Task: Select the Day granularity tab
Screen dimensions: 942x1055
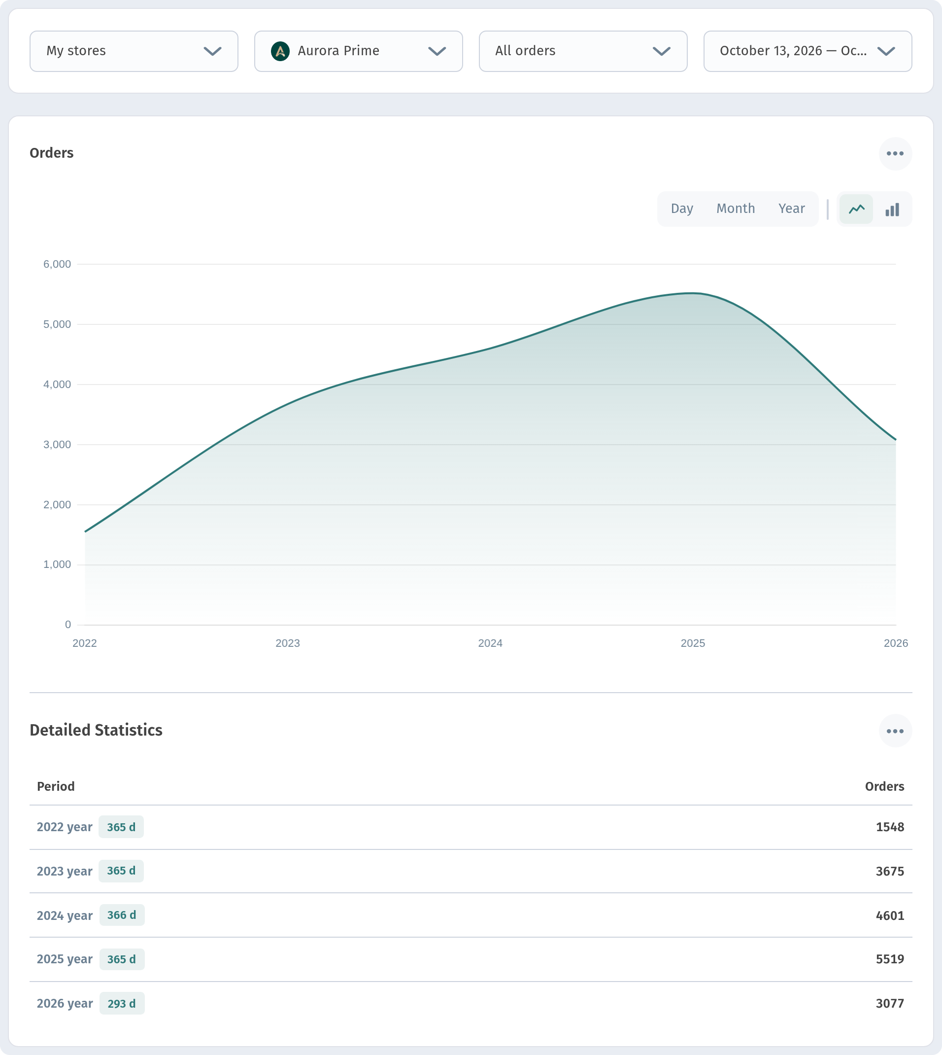Action: click(x=682, y=209)
